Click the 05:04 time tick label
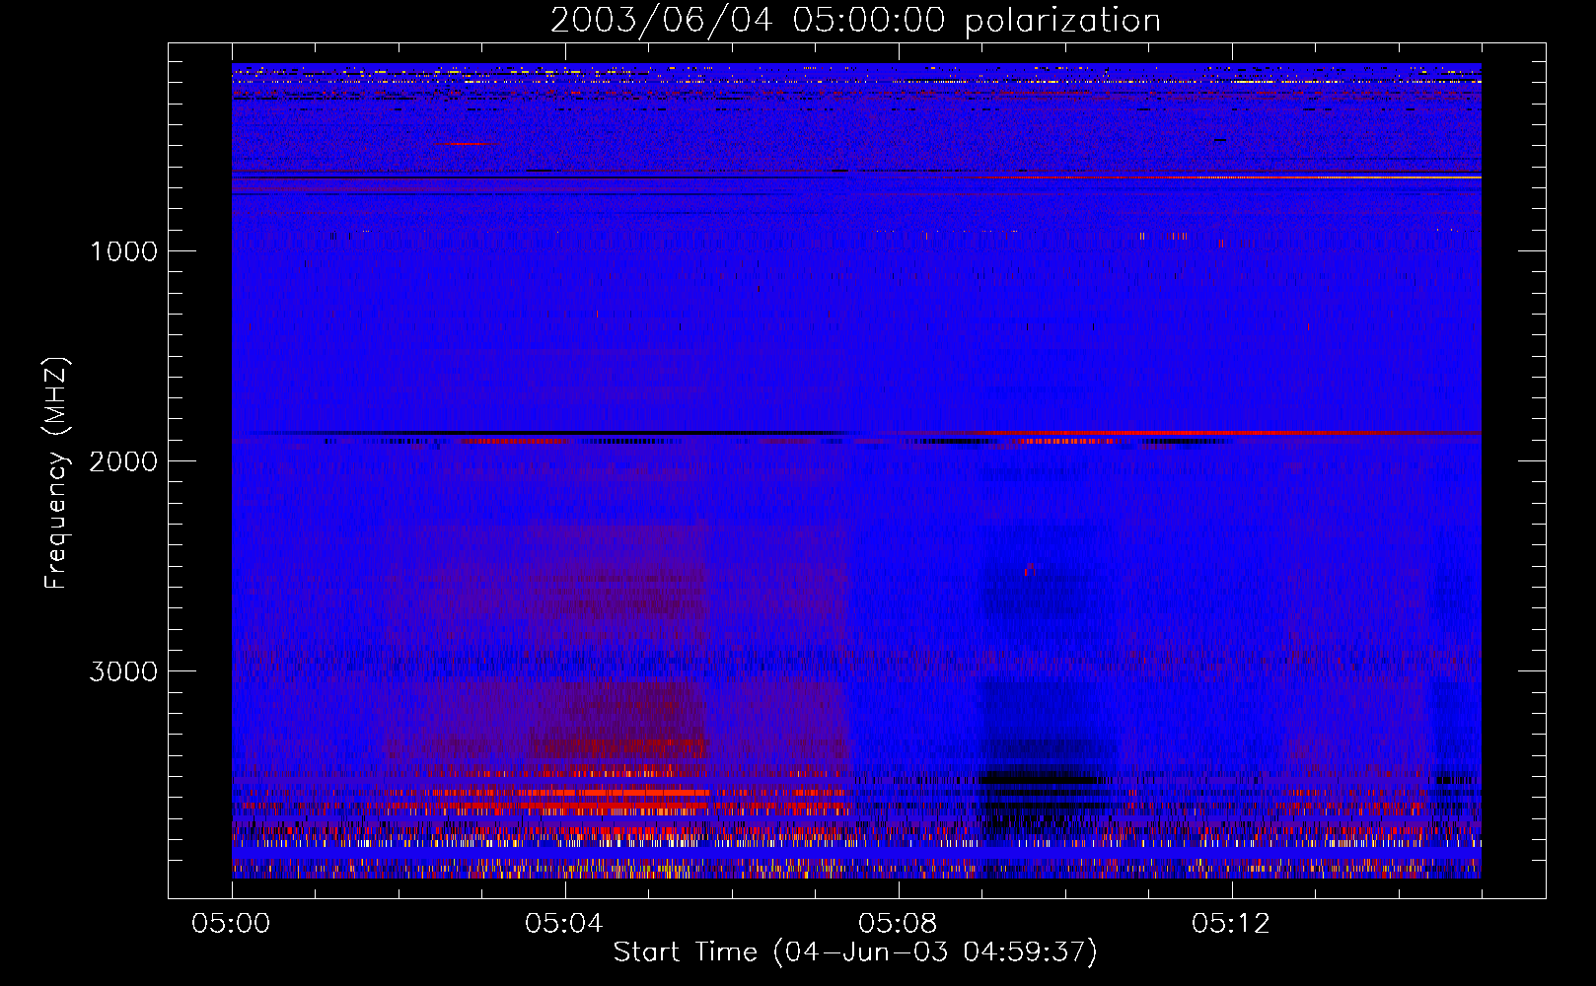The height and width of the screenshot is (986, 1596). (564, 924)
